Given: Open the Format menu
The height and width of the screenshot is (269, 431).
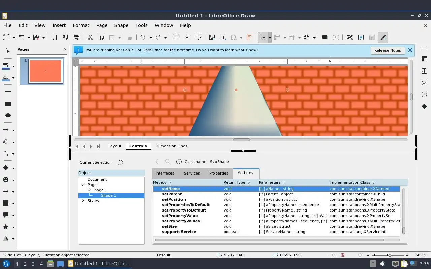Looking at the screenshot, I should click(81, 25).
